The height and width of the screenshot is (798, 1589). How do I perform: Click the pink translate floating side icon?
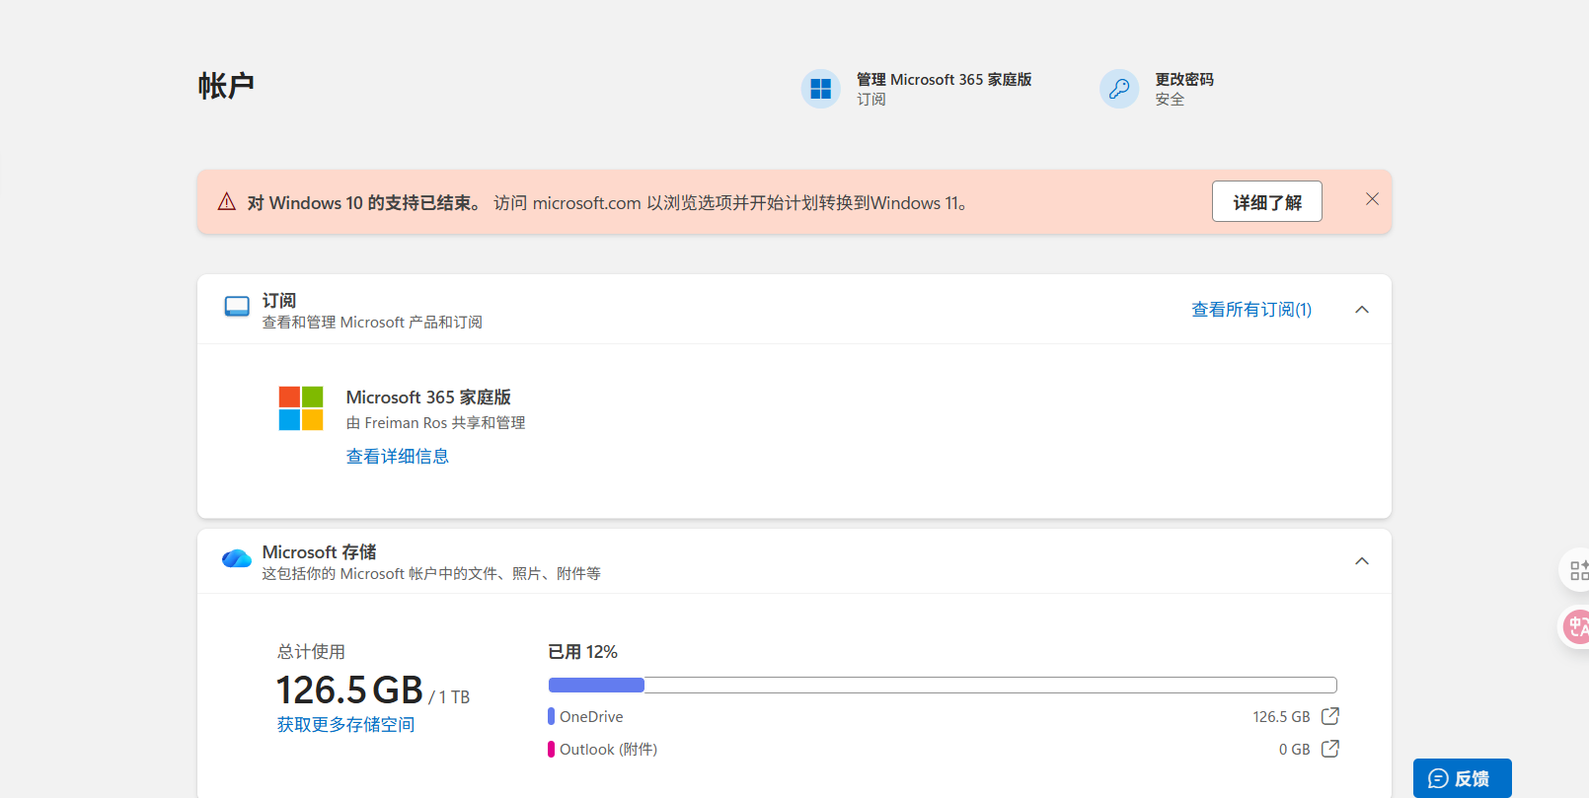click(1576, 626)
